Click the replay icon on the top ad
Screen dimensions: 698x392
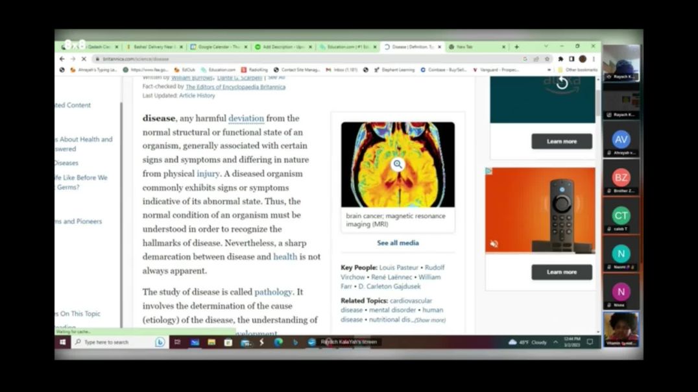pyautogui.click(x=562, y=82)
